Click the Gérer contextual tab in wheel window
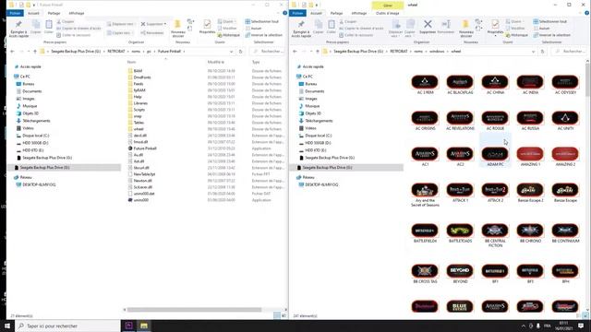Image resolution: width=591 pixels, height=332 pixels. (388, 5)
